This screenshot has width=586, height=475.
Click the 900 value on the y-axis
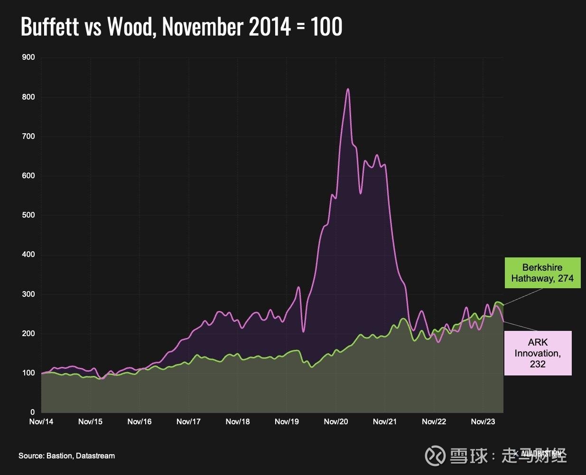tap(29, 57)
